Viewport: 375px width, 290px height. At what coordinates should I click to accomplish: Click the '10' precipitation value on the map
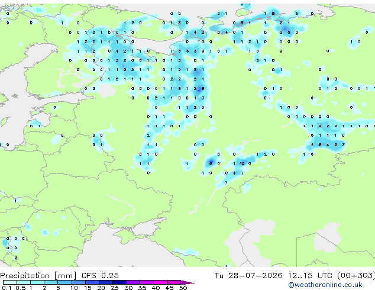tap(242, 164)
